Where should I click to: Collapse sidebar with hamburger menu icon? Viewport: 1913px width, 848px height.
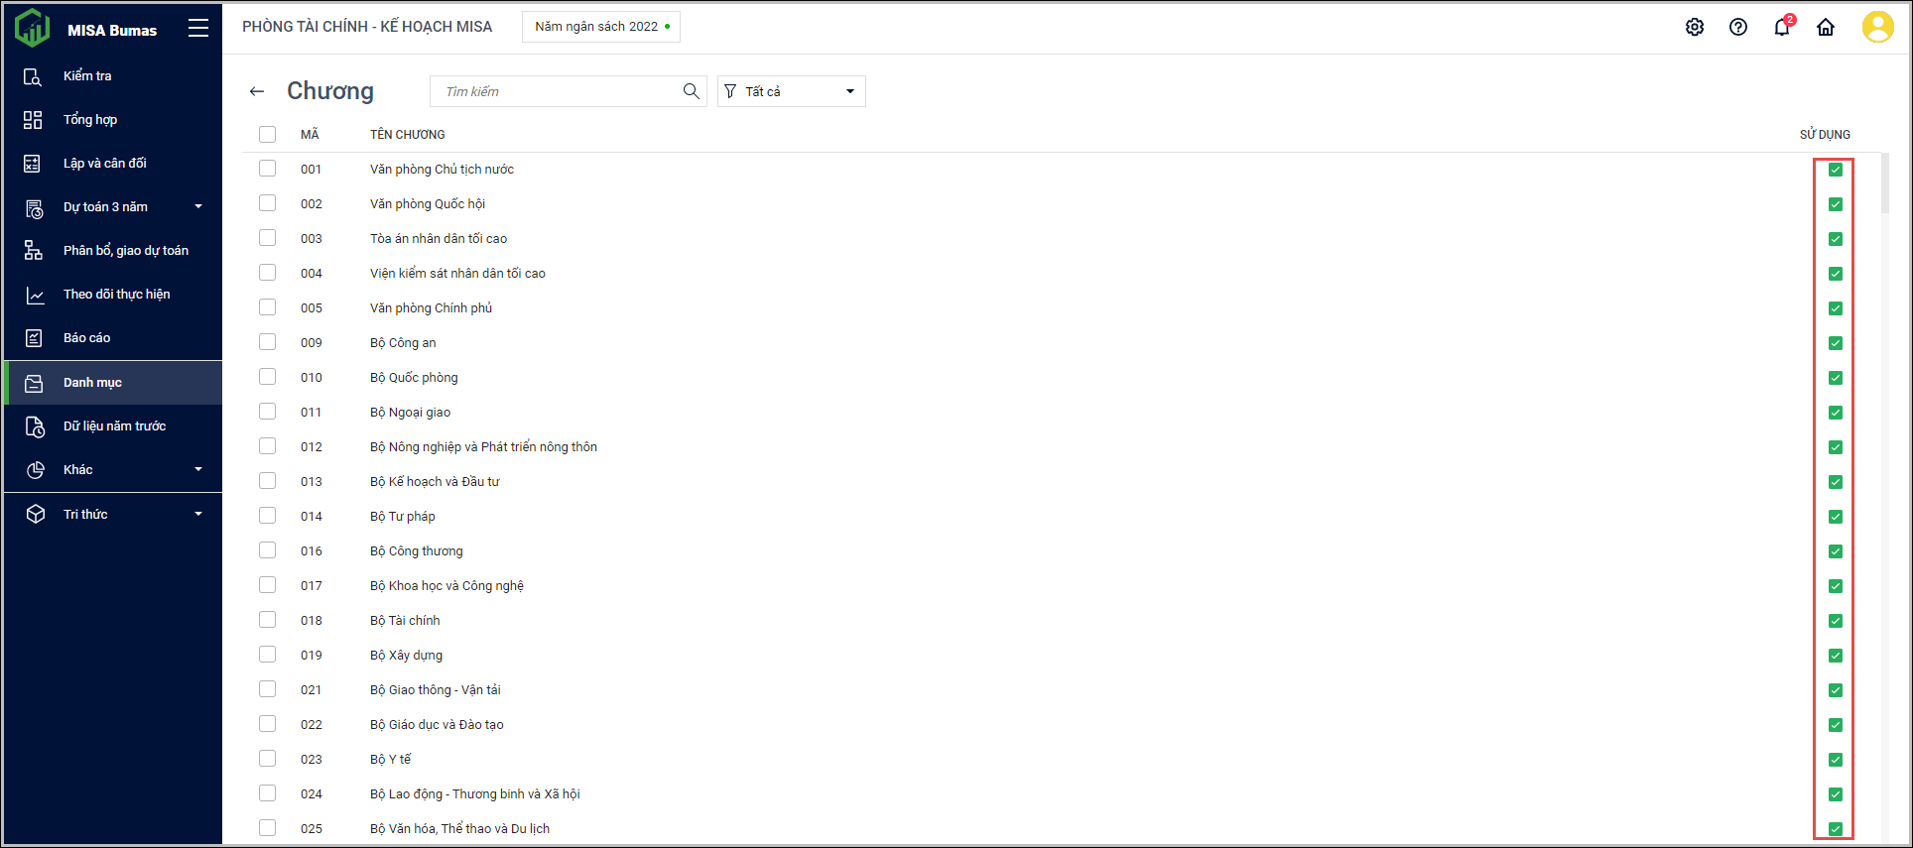198,29
